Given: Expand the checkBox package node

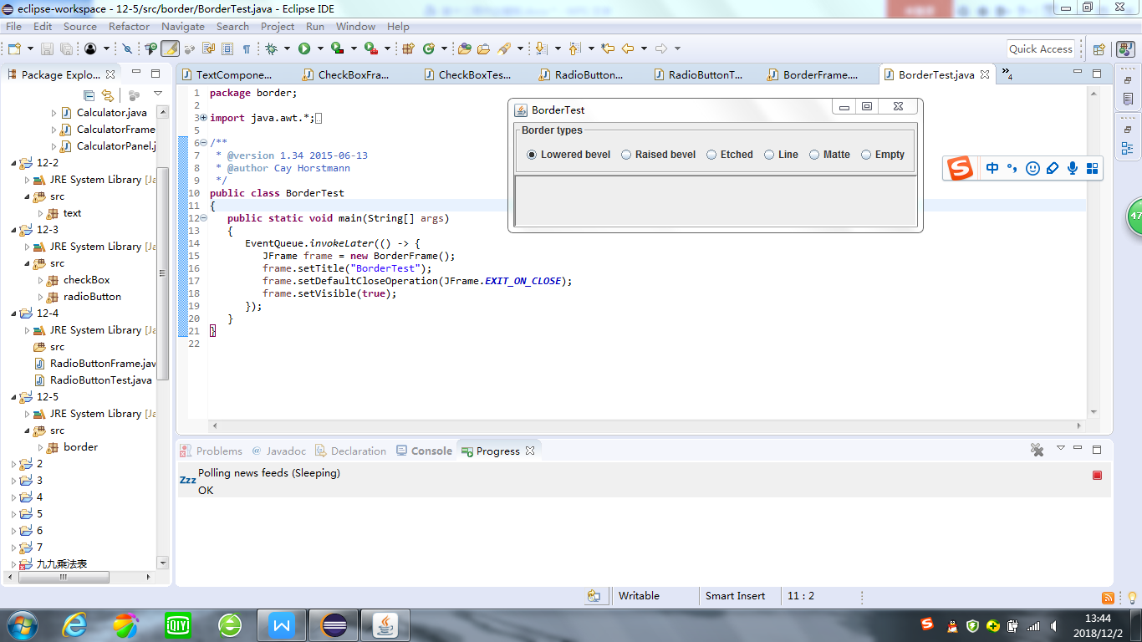Looking at the screenshot, I should [41, 280].
